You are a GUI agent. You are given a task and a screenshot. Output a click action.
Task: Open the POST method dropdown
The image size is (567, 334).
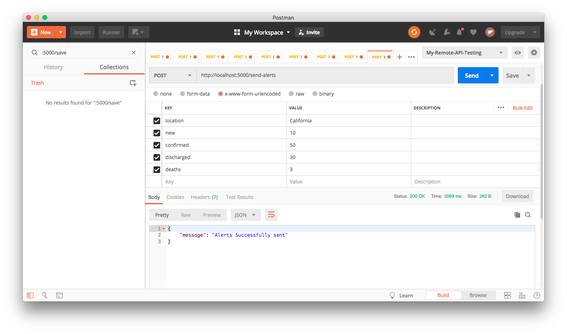click(173, 75)
